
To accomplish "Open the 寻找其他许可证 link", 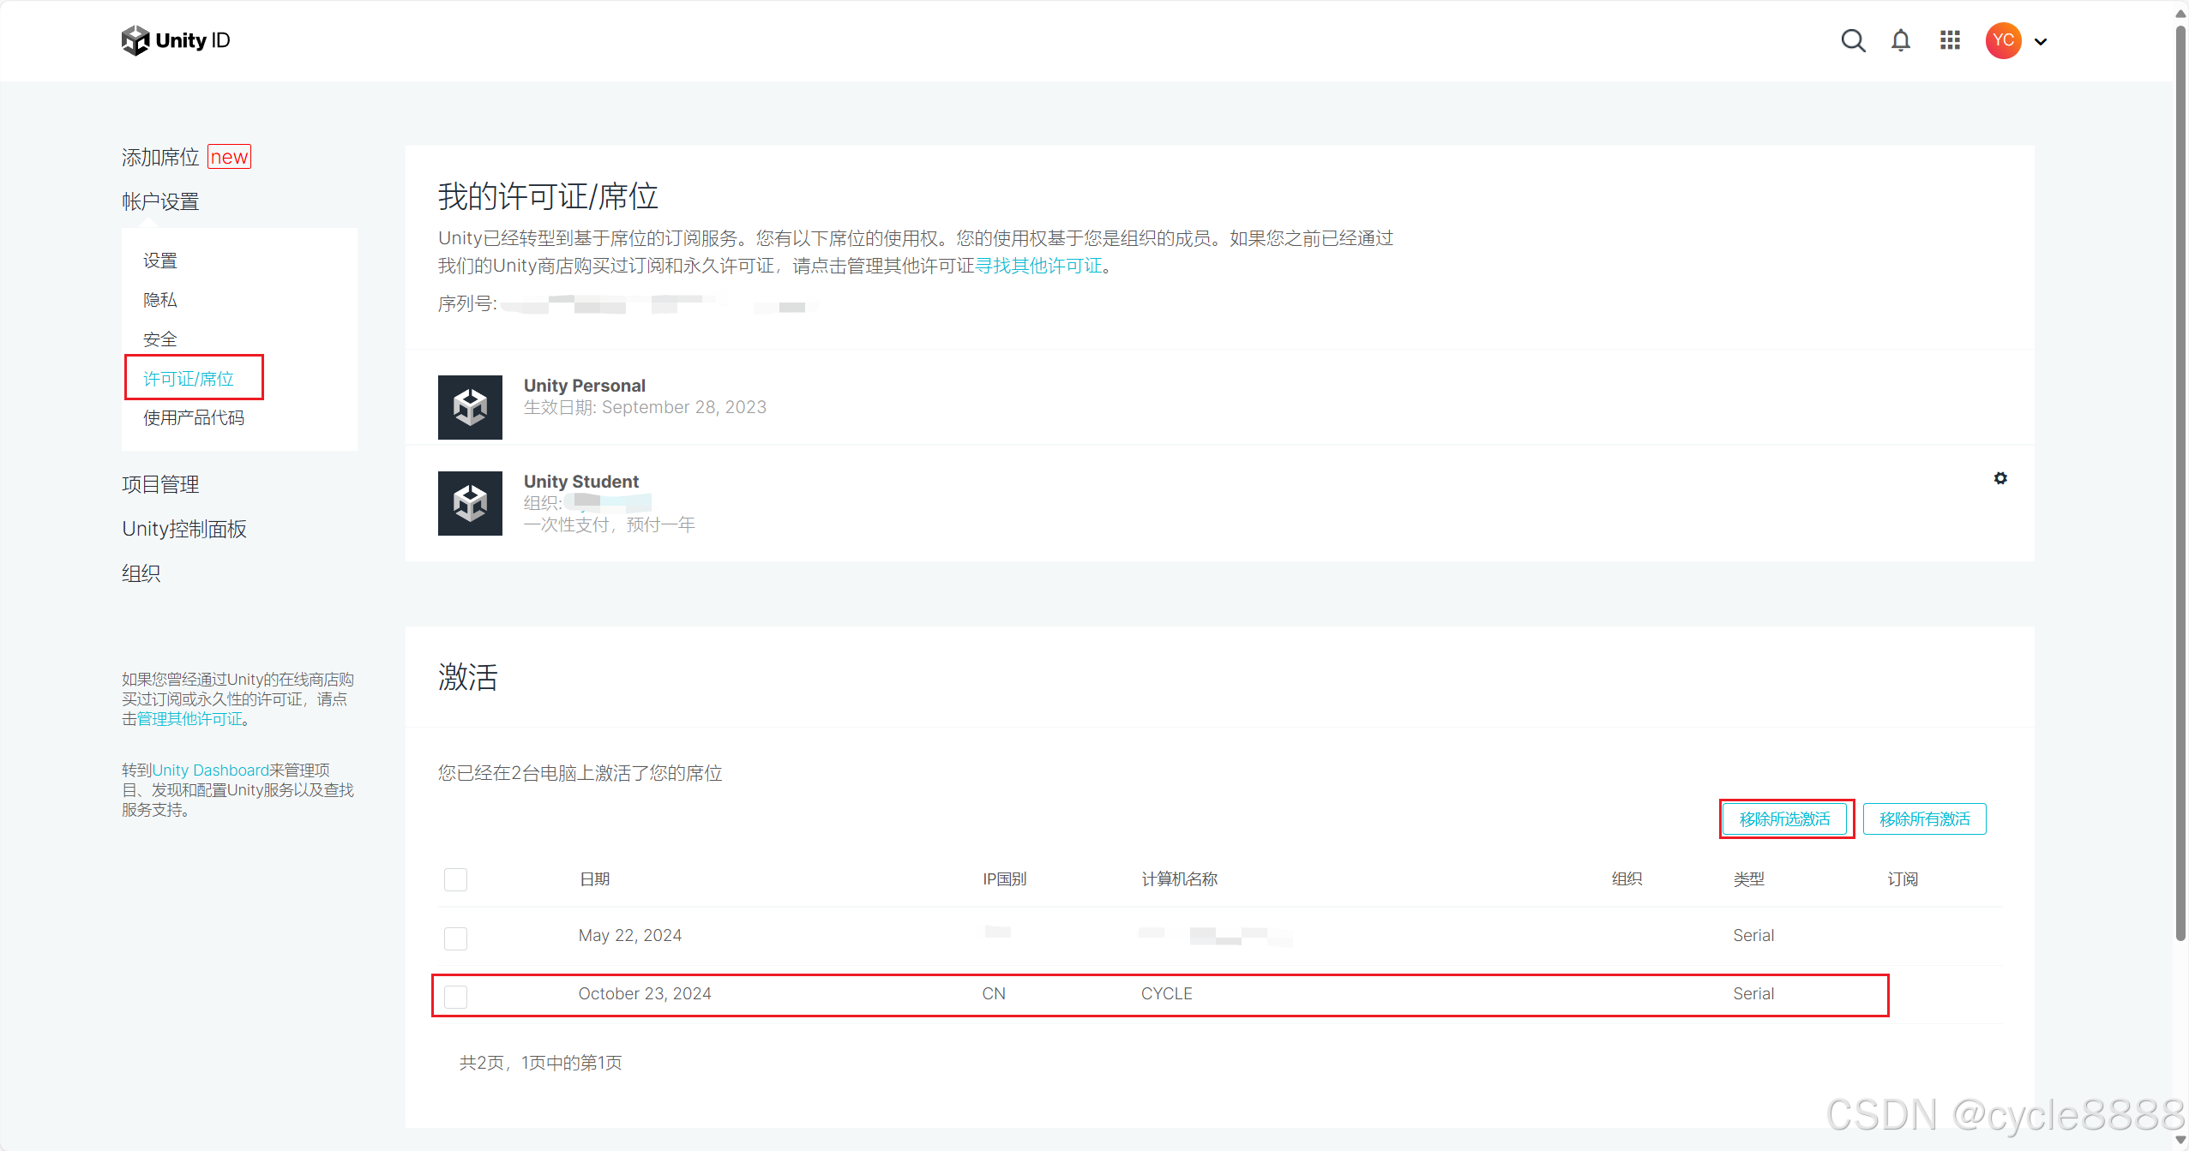I will (x=1038, y=266).
